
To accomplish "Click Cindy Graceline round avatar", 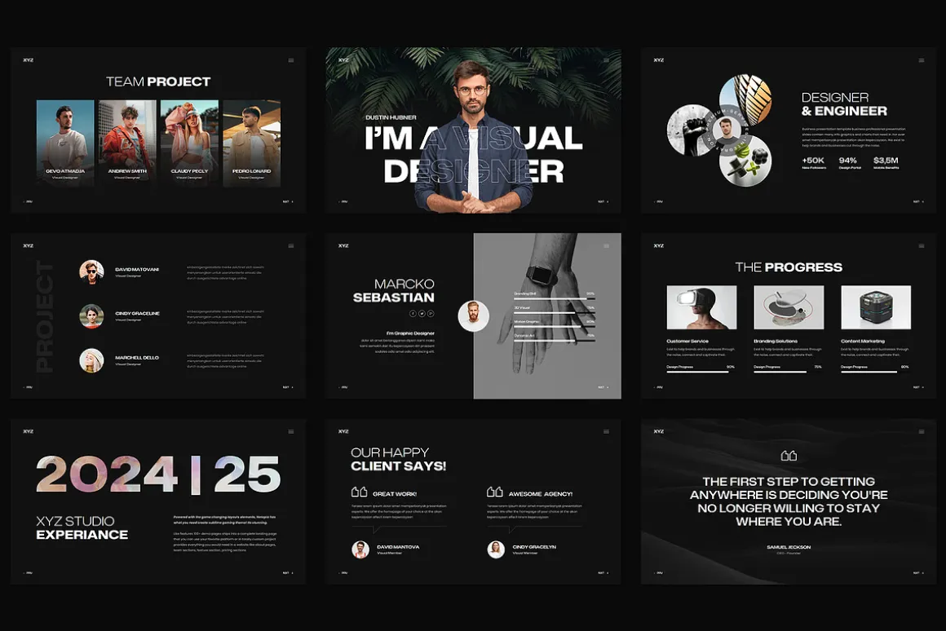I will (91, 316).
